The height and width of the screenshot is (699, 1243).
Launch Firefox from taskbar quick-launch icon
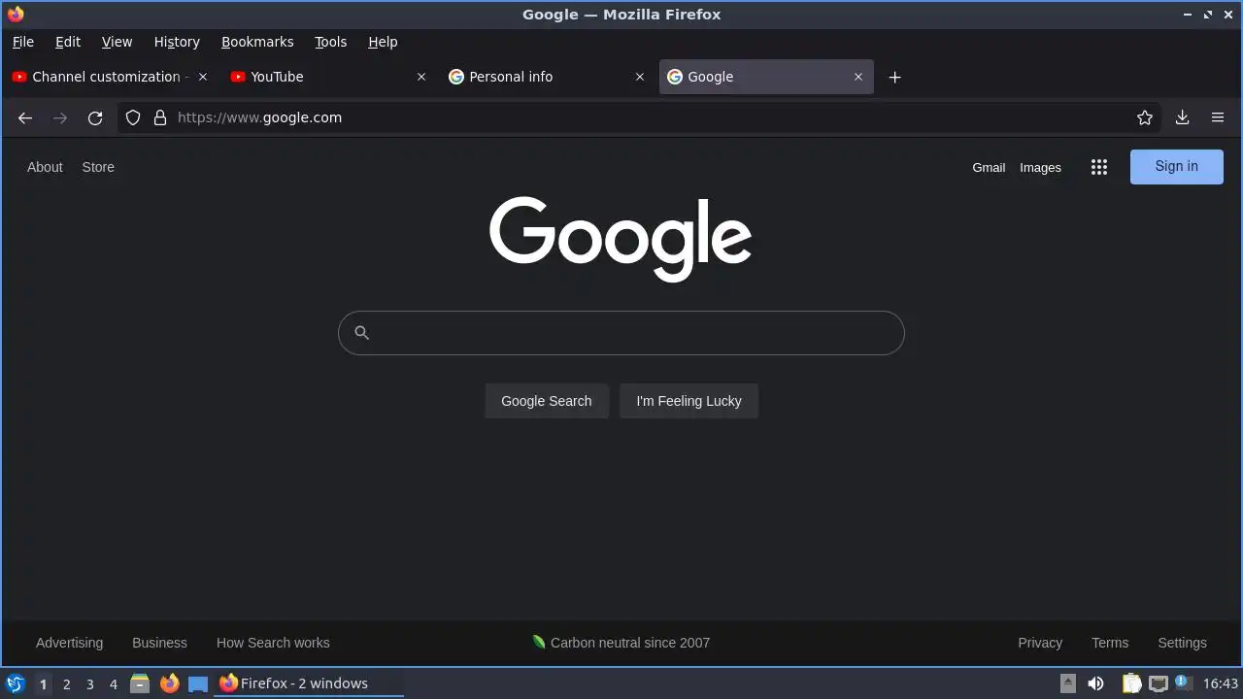click(169, 683)
